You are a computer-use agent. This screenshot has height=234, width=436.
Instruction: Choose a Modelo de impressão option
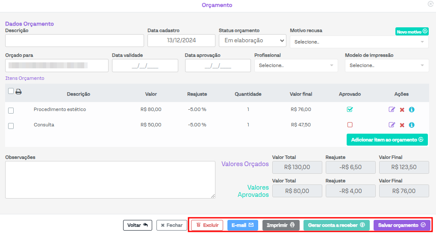(x=386, y=65)
